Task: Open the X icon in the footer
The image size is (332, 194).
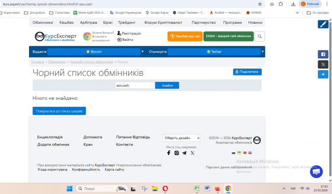Action: pyautogui.click(x=192, y=153)
